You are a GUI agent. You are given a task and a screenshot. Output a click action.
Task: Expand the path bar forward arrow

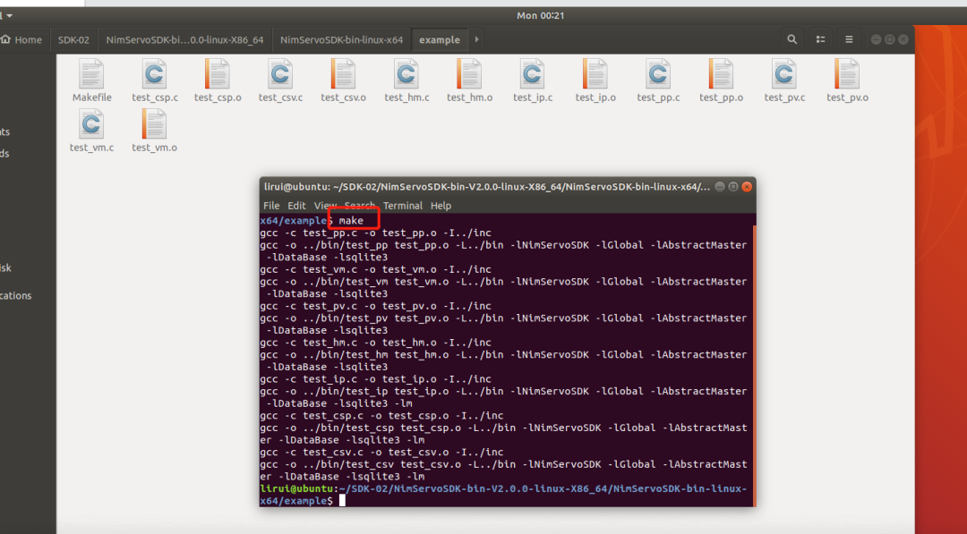pos(476,39)
